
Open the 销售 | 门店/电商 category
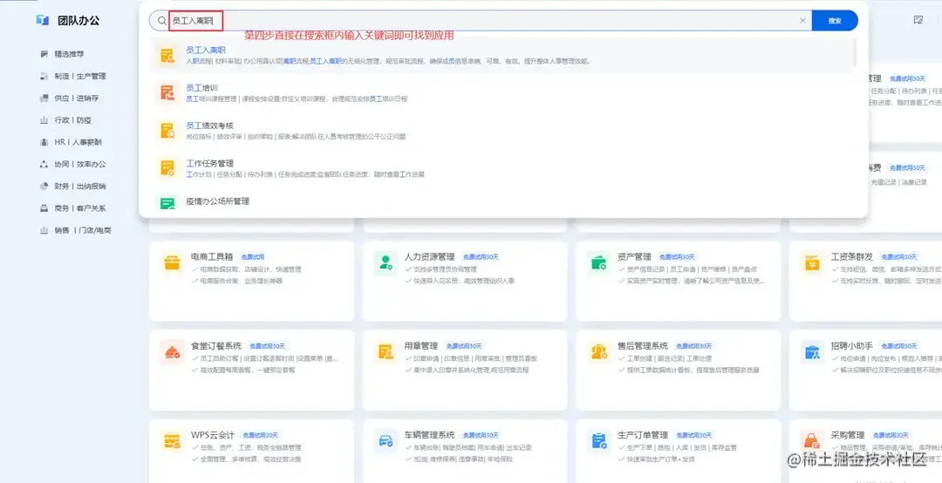(x=83, y=230)
